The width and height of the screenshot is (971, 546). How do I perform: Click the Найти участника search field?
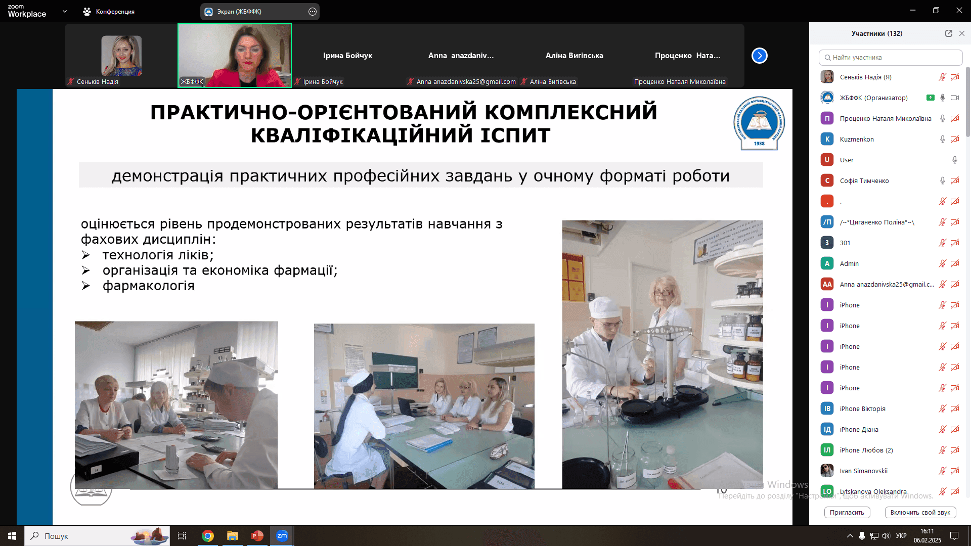(890, 57)
